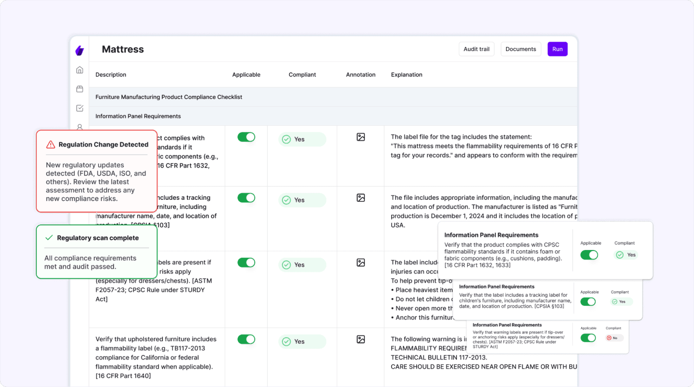
Task: Click Compliant Yes badge in tracking label row
Action: tap(302, 200)
